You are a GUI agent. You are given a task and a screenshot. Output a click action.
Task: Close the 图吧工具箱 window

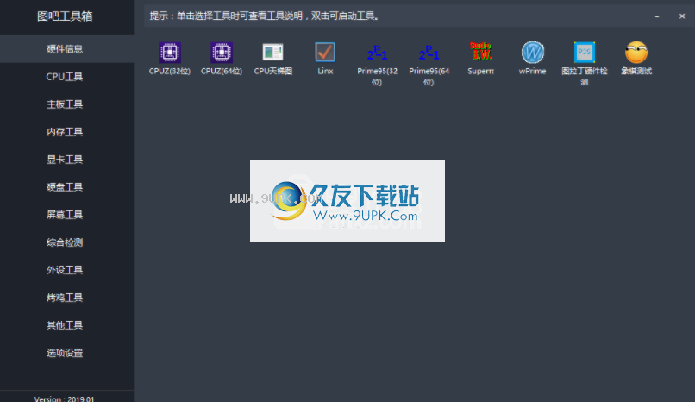coord(682,16)
